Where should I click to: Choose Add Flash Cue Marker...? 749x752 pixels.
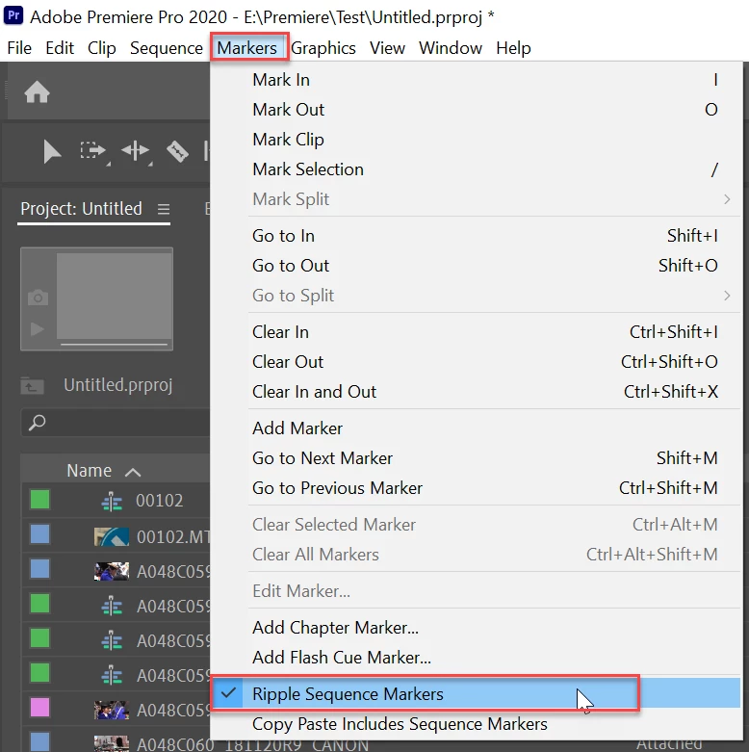coord(477,657)
